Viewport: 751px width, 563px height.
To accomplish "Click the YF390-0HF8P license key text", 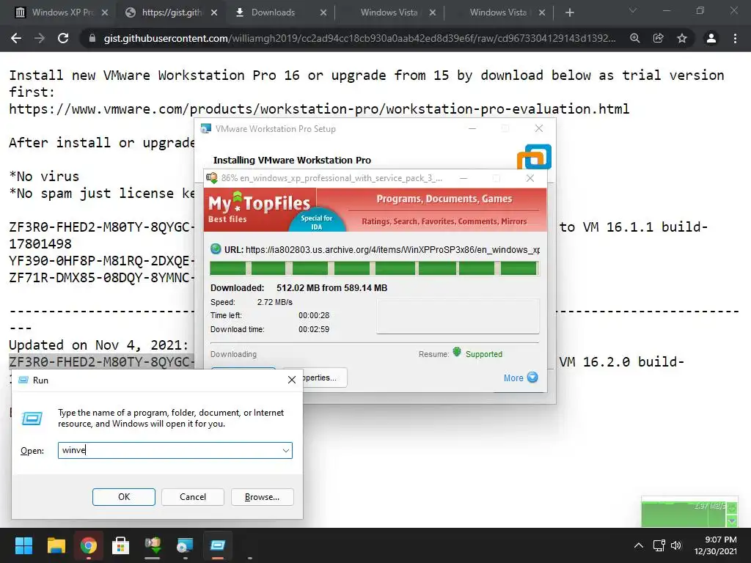I will 101,261.
